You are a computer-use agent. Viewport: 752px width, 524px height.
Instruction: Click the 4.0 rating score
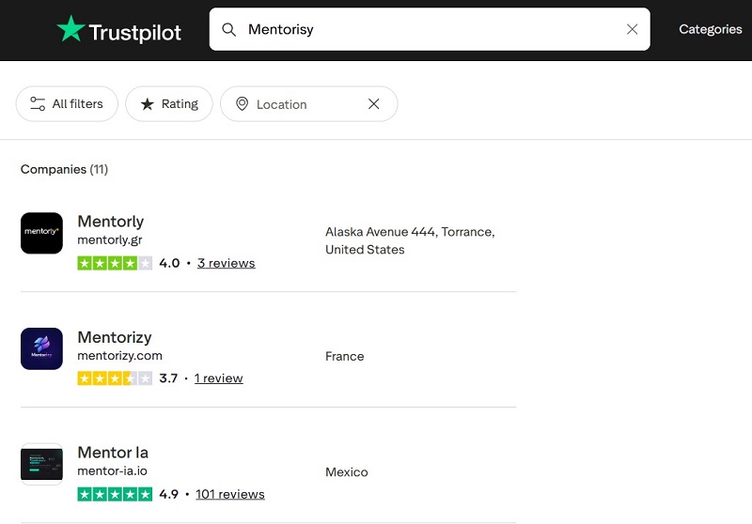[169, 263]
